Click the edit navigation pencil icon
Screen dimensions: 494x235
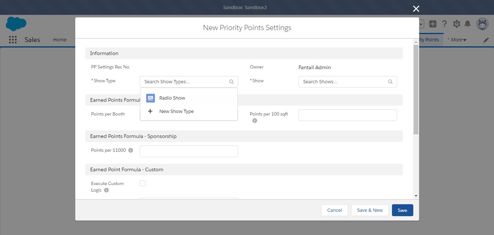pyautogui.click(x=486, y=40)
